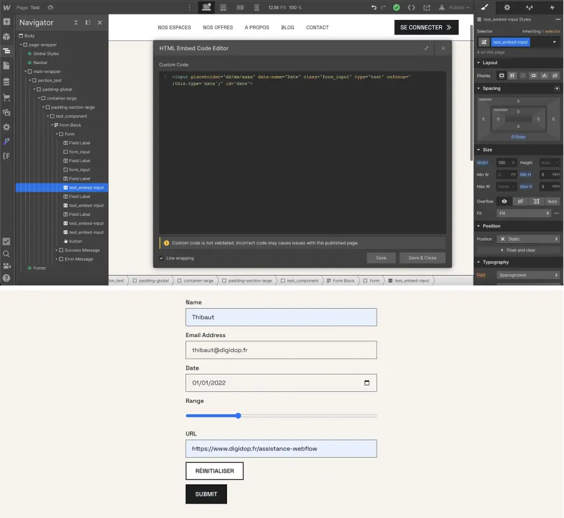Open the Assets panel
Screen dimensions: 564x518
point(8,112)
